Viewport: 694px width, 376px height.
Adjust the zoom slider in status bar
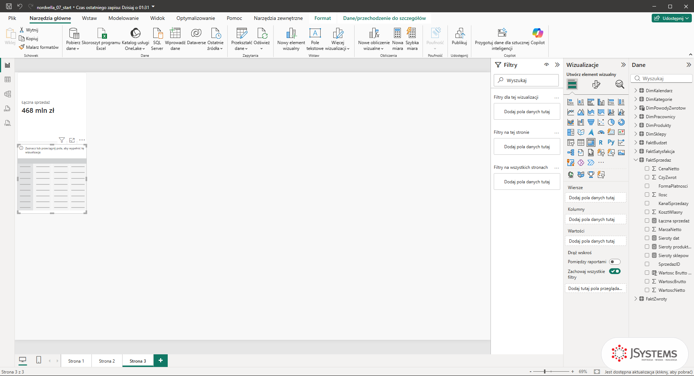pos(545,371)
